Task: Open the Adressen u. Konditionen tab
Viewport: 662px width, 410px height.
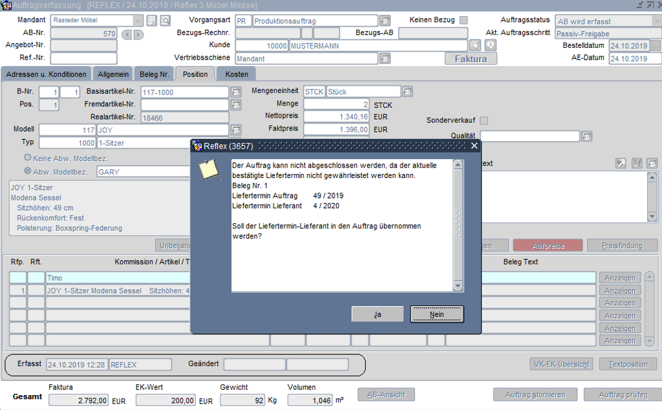Action: pos(46,74)
